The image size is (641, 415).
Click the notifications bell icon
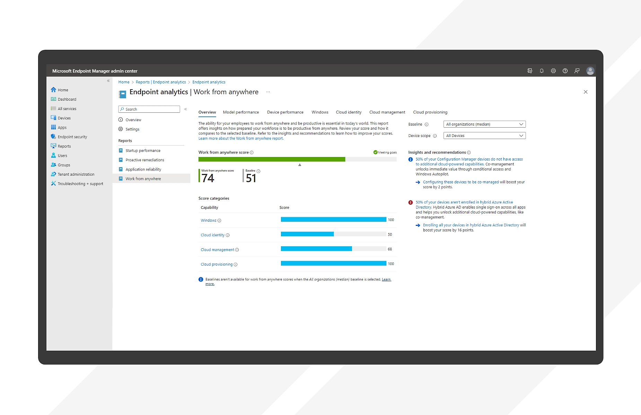(x=542, y=71)
